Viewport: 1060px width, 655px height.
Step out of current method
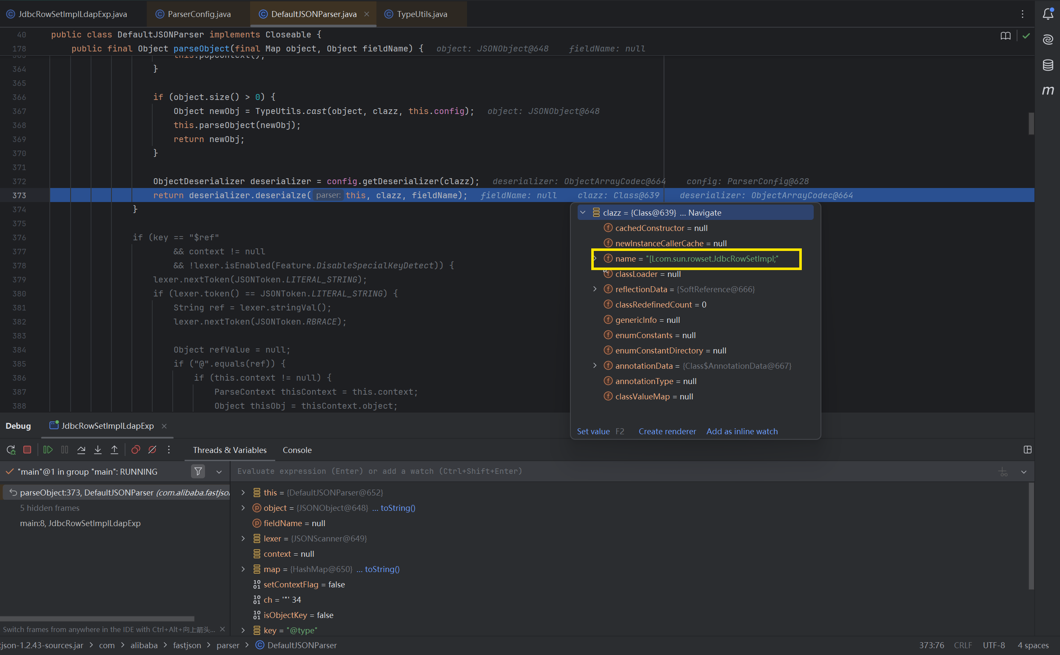(114, 450)
